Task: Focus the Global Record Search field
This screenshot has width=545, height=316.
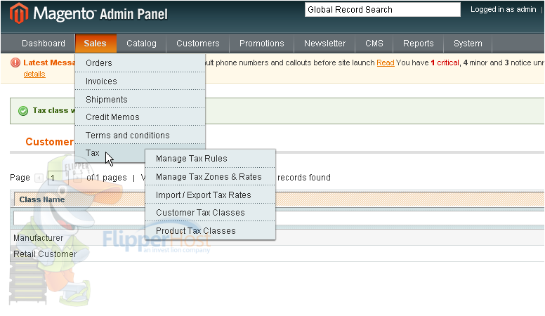Action: 383,10
